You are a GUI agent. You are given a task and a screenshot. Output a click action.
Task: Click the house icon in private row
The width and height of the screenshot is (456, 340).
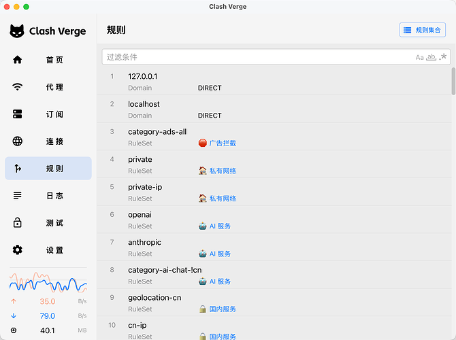(203, 171)
